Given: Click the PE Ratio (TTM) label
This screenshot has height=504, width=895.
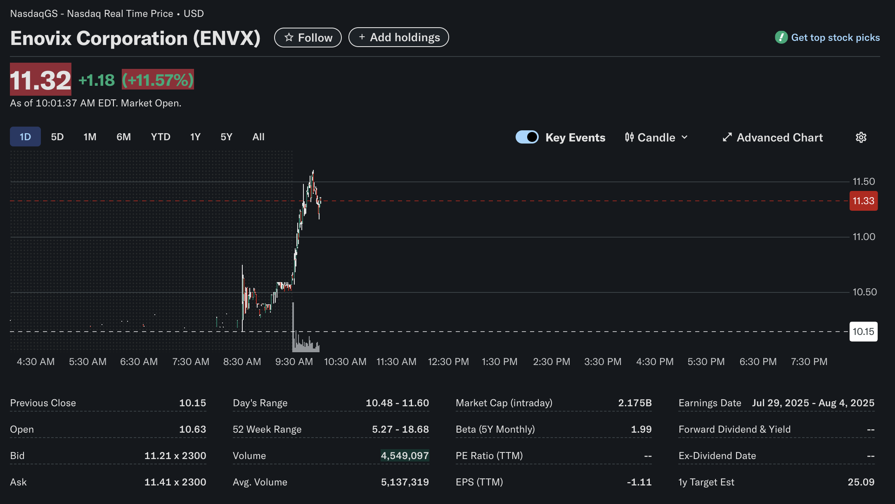Looking at the screenshot, I should [x=489, y=456].
